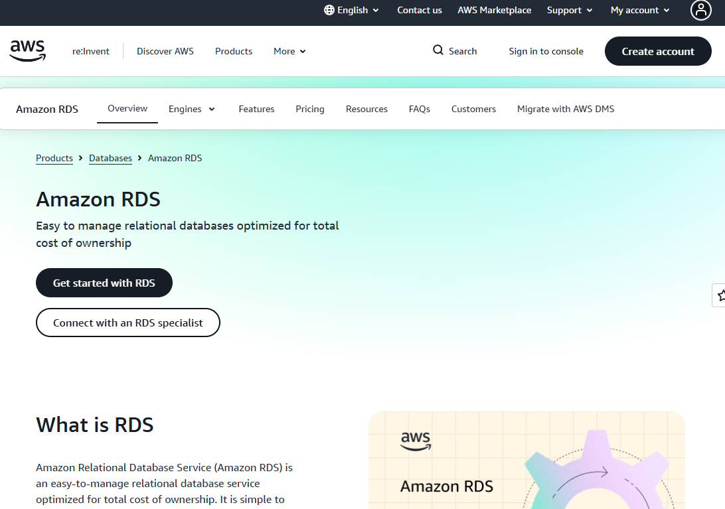The width and height of the screenshot is (725, 509).
Task: Open Products in the main navigation
Action: [x=234, y=51]
